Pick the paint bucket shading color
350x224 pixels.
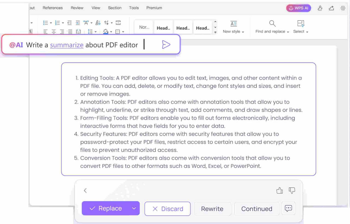point(106,32)
